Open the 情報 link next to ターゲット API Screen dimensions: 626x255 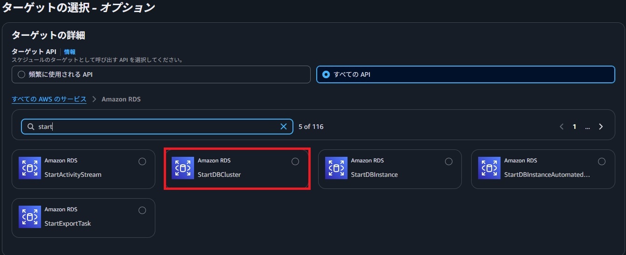click(70, 52)
